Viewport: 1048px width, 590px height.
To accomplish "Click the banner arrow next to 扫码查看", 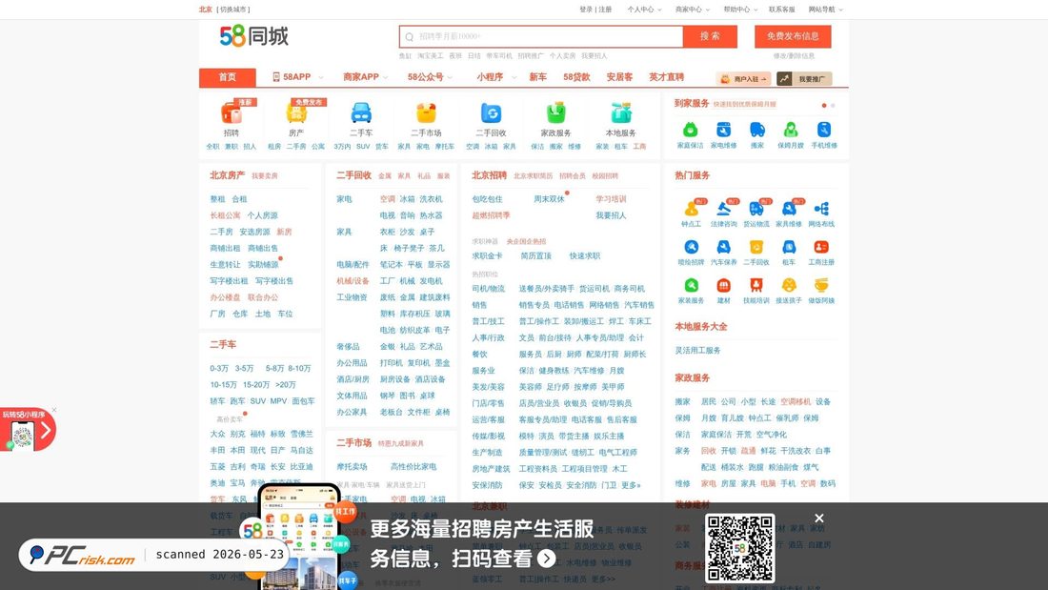I will (547, 558).
